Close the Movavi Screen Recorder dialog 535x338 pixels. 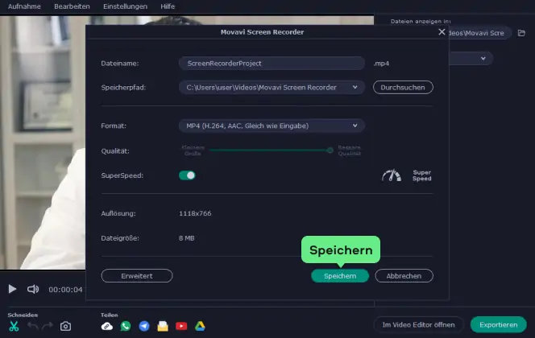click(442, 31)
